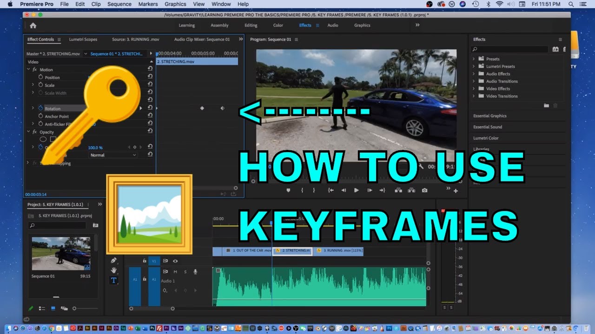Viewport: 595px width, 334px height.
Task: Click the green pencil writable project icon
Action: pyautogui.click(x=31, y=308)
